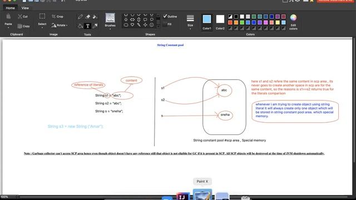Choose the down arrow shape
Screen dimensions: 356x200
click(126, 20)
